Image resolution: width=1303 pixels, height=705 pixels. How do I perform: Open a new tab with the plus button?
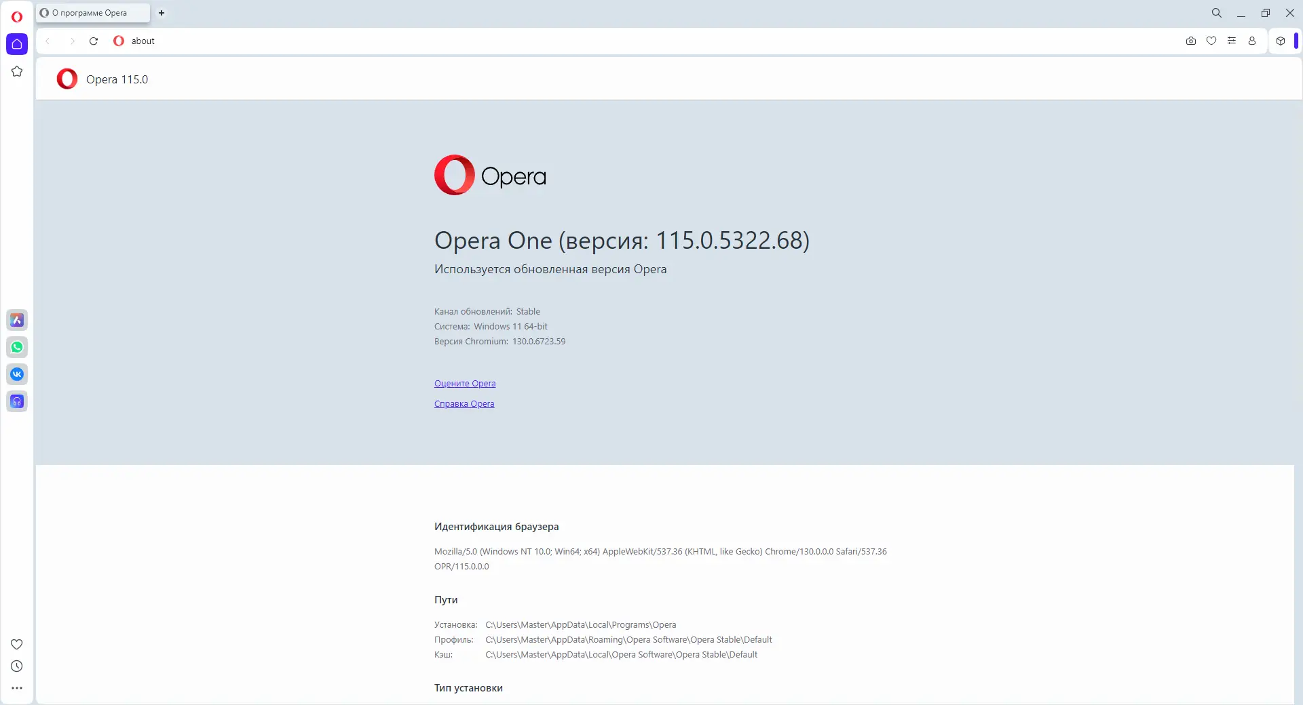point(162,13)
